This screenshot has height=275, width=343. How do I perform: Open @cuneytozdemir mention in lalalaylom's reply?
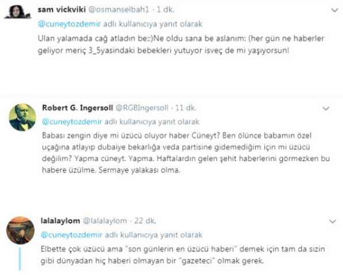click(72, 235)
